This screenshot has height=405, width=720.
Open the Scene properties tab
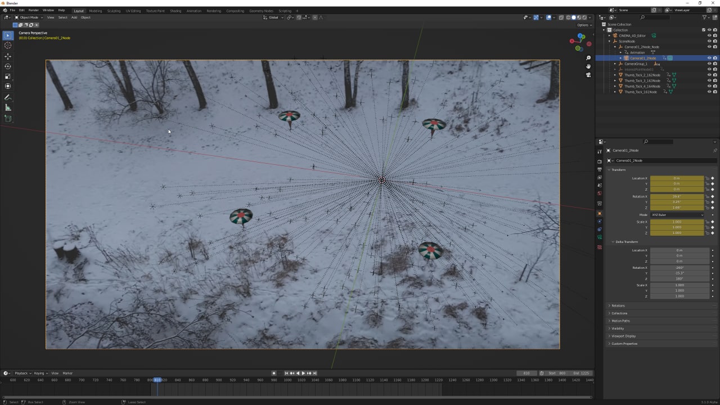[600, 185]
